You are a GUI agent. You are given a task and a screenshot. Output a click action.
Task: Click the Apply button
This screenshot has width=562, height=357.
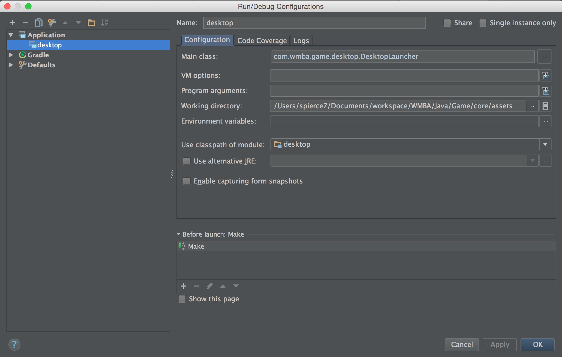tap(500, 344)
